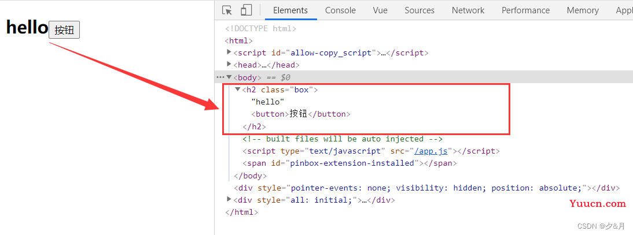This screenshot has height=235, width=633.
Task: Select the built files comment row
Action: pos(343,139)
